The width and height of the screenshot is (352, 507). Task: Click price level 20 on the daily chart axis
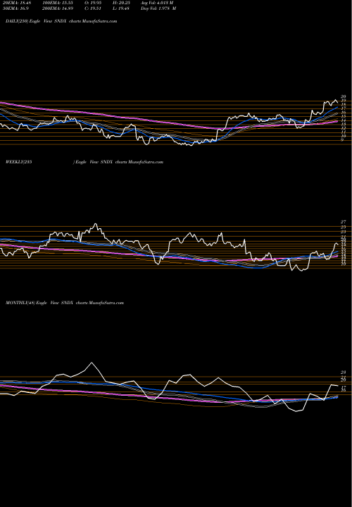[x=344, y=96]
